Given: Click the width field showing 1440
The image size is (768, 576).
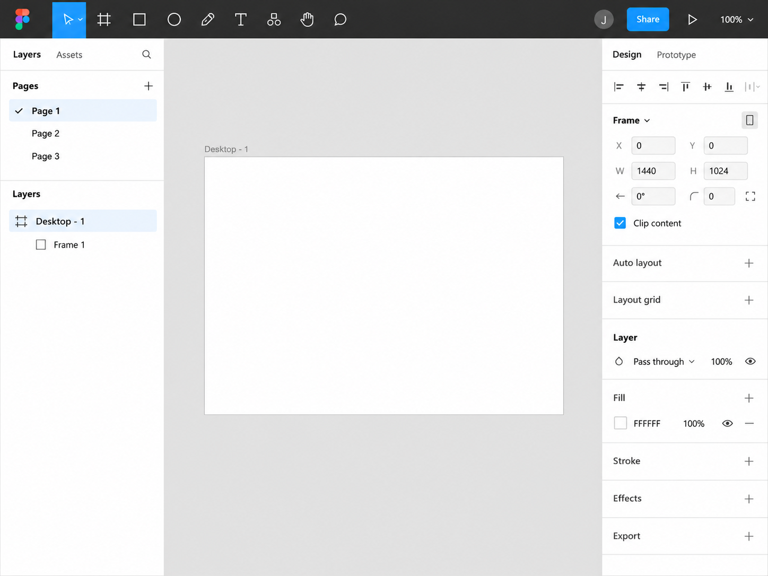Looking at the screenshot, I should [x=653, y=171].
